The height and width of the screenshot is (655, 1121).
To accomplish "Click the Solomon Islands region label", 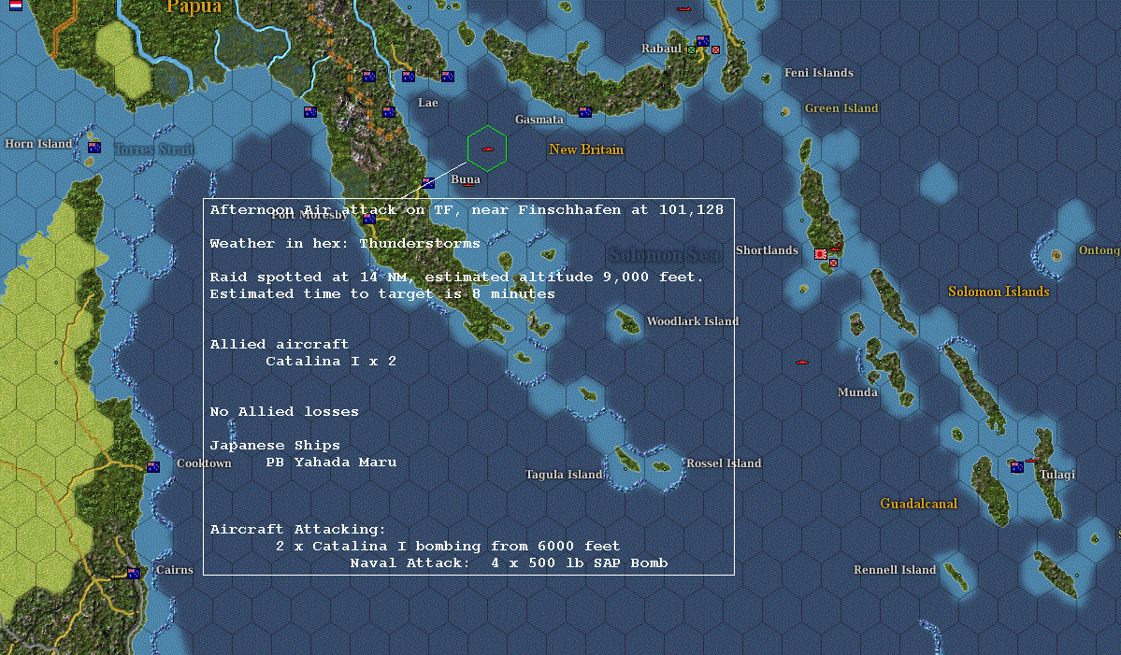I will [999, 292].
